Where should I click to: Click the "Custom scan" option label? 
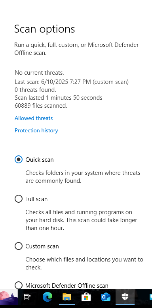42,246
